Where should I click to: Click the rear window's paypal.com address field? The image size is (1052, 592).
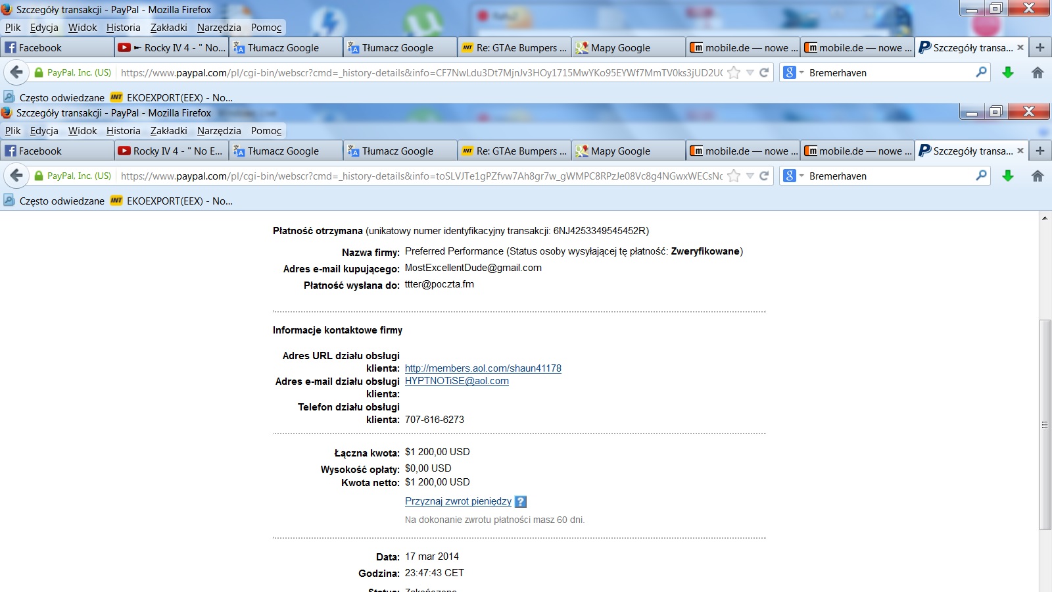(x=421, y=72)
